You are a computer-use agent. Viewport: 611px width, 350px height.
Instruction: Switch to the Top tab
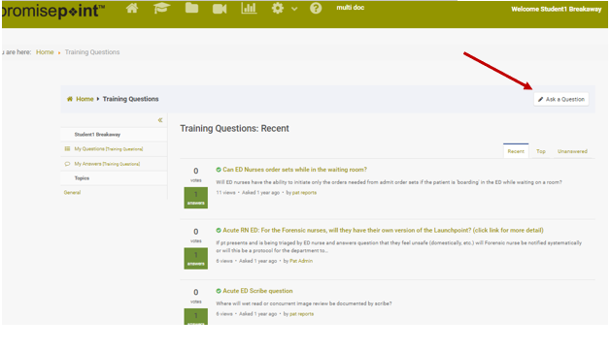(541, 151)
